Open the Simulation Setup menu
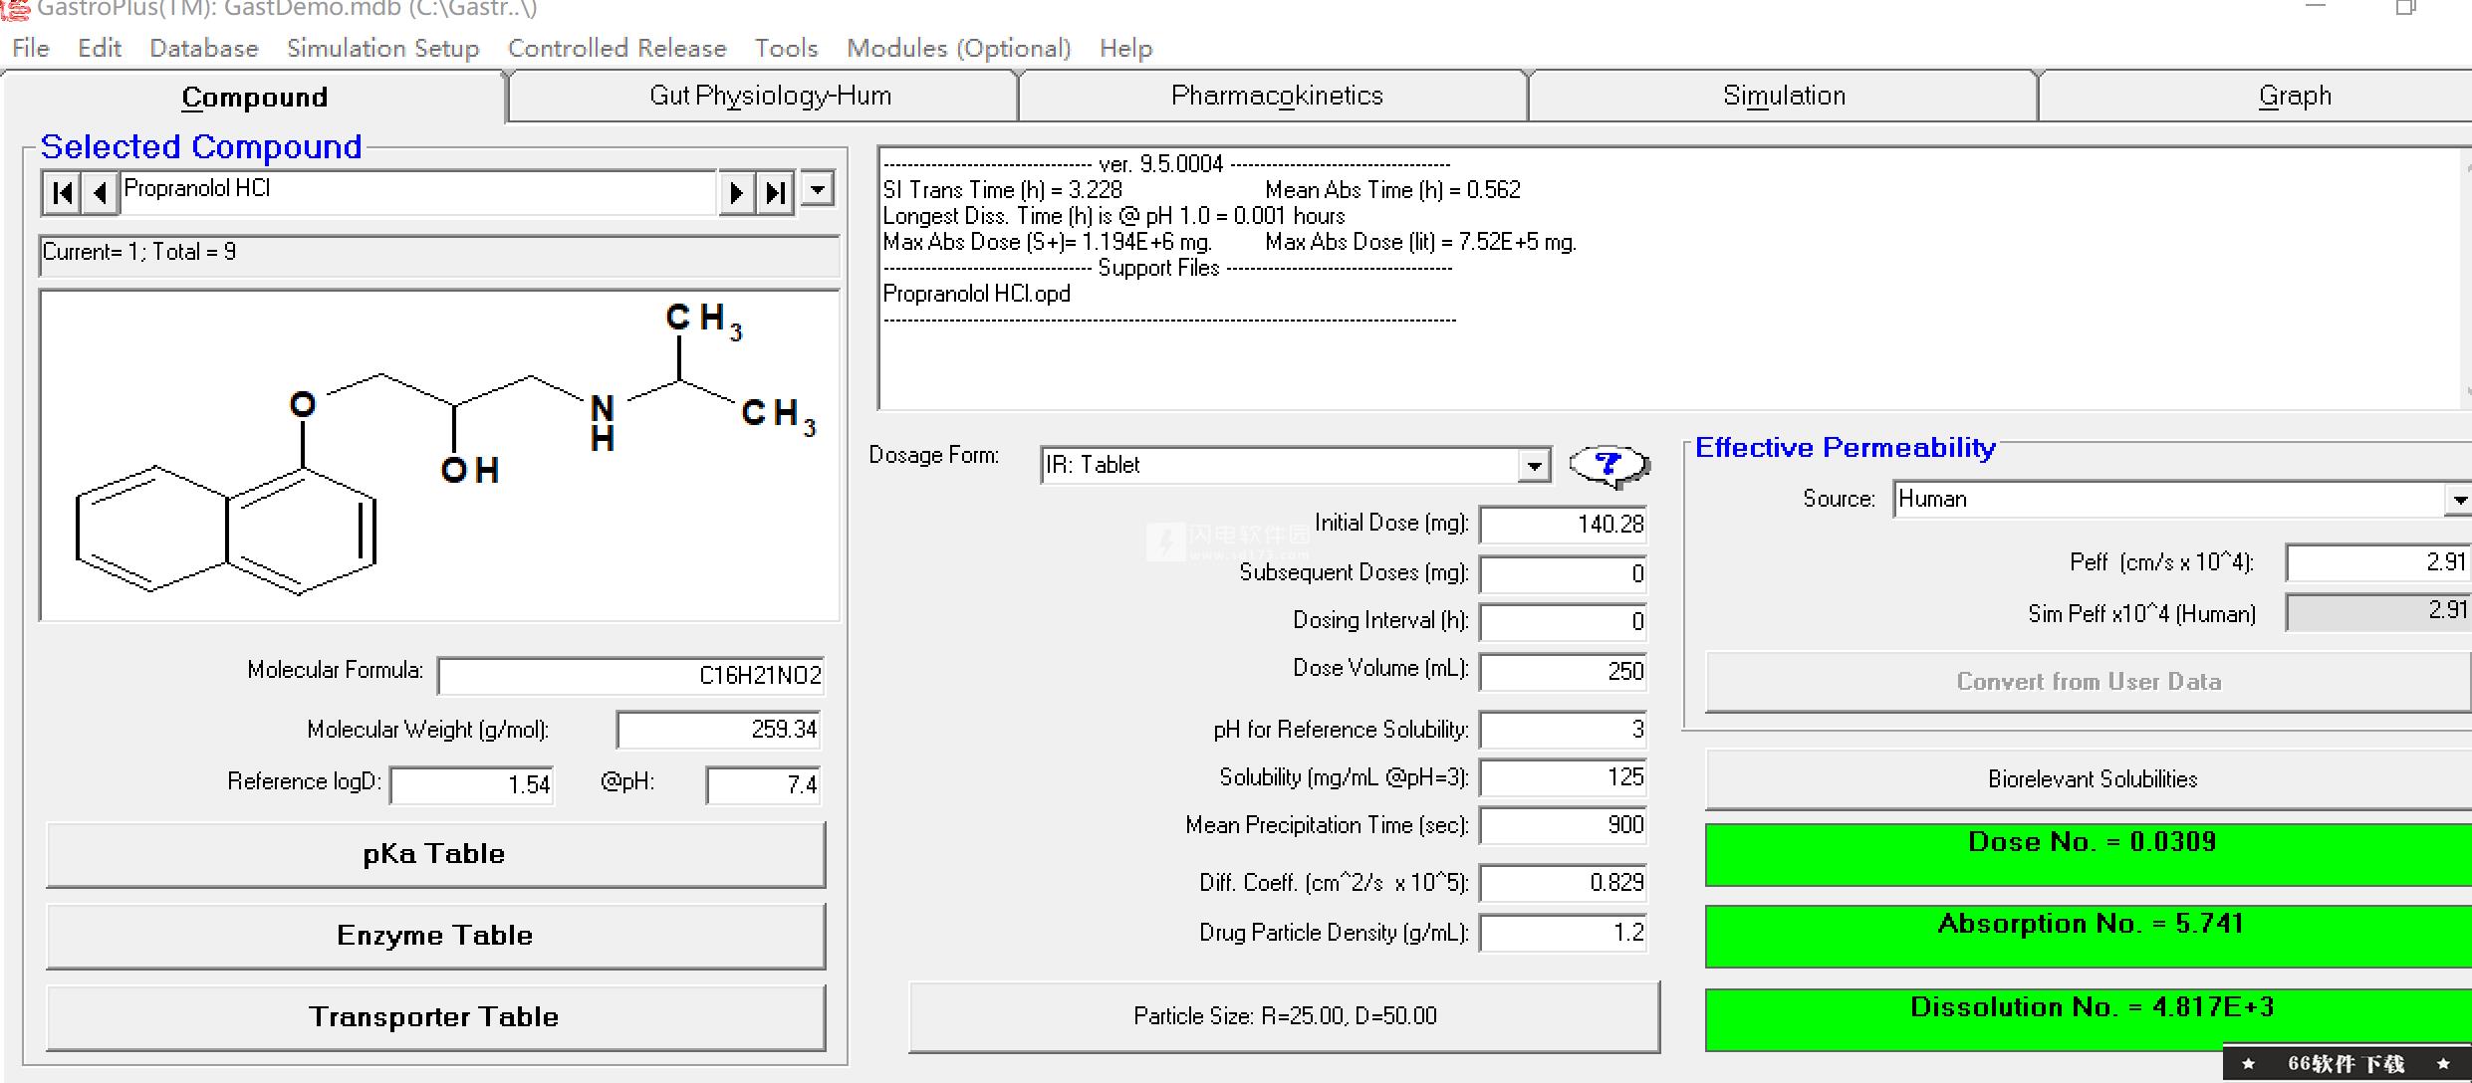Screen dimensions: 2472x1083 [x=383, y=48]
